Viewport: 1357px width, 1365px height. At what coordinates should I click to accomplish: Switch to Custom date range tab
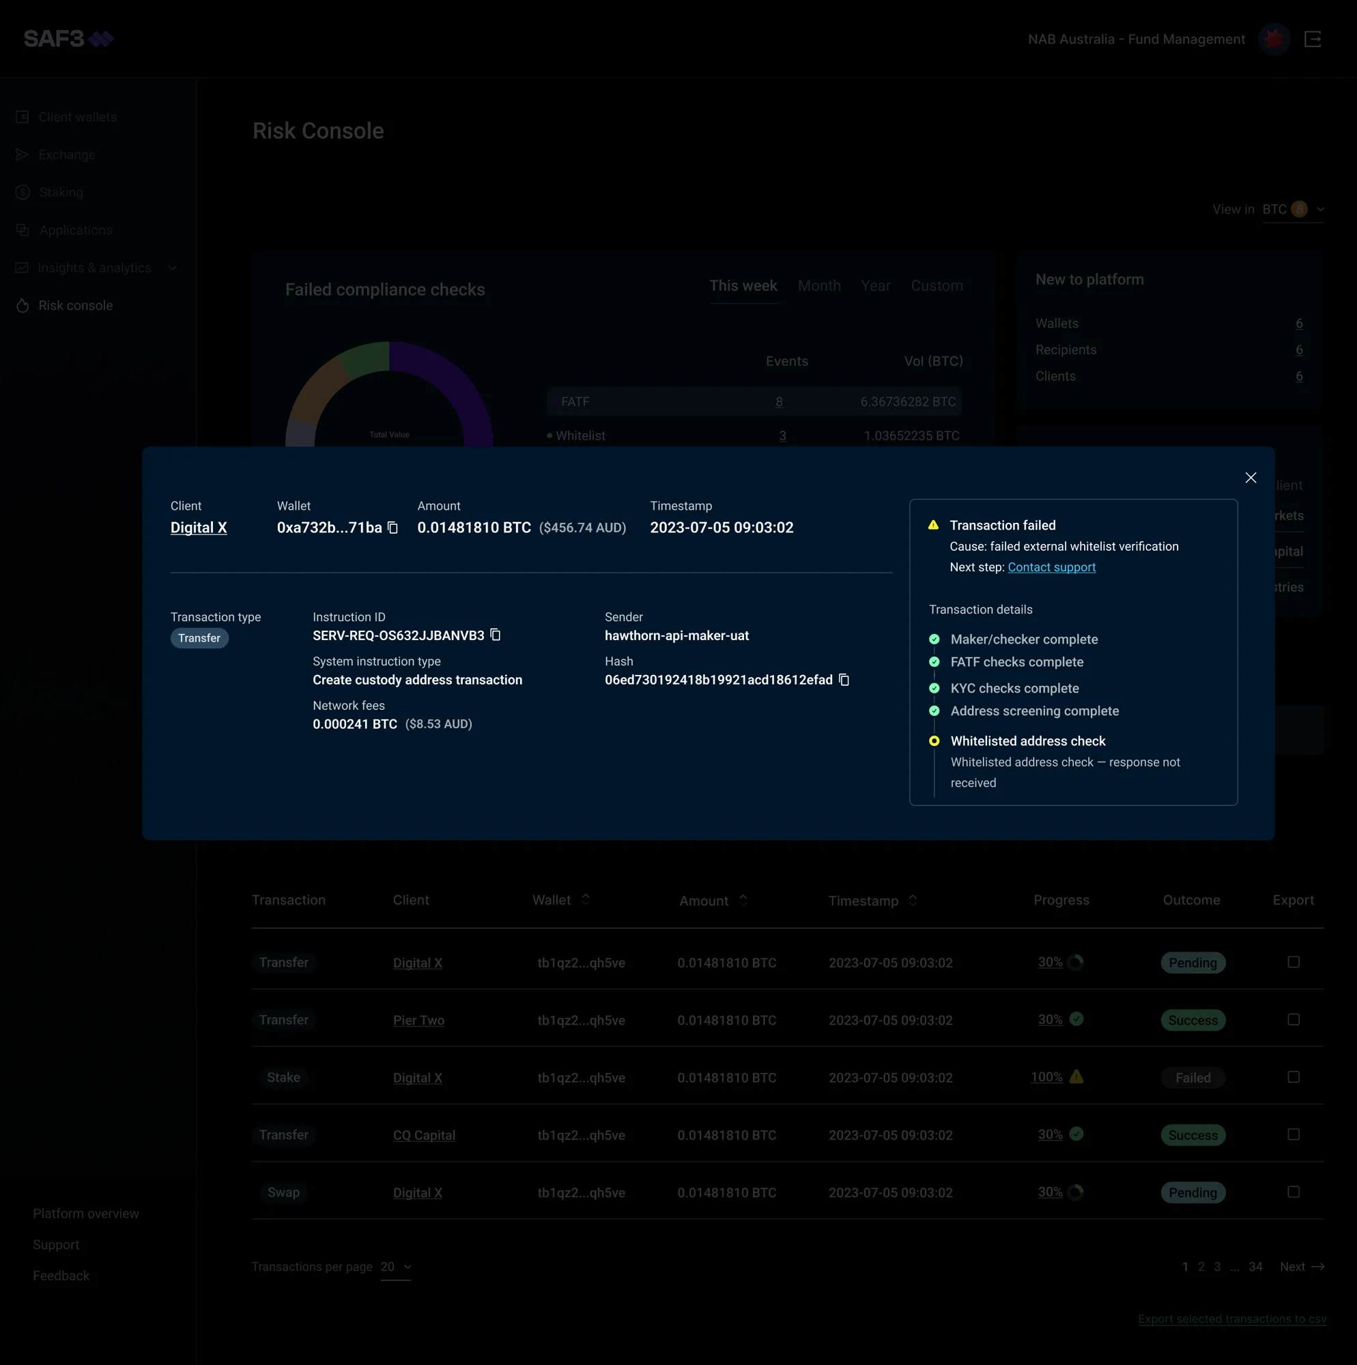937,286
